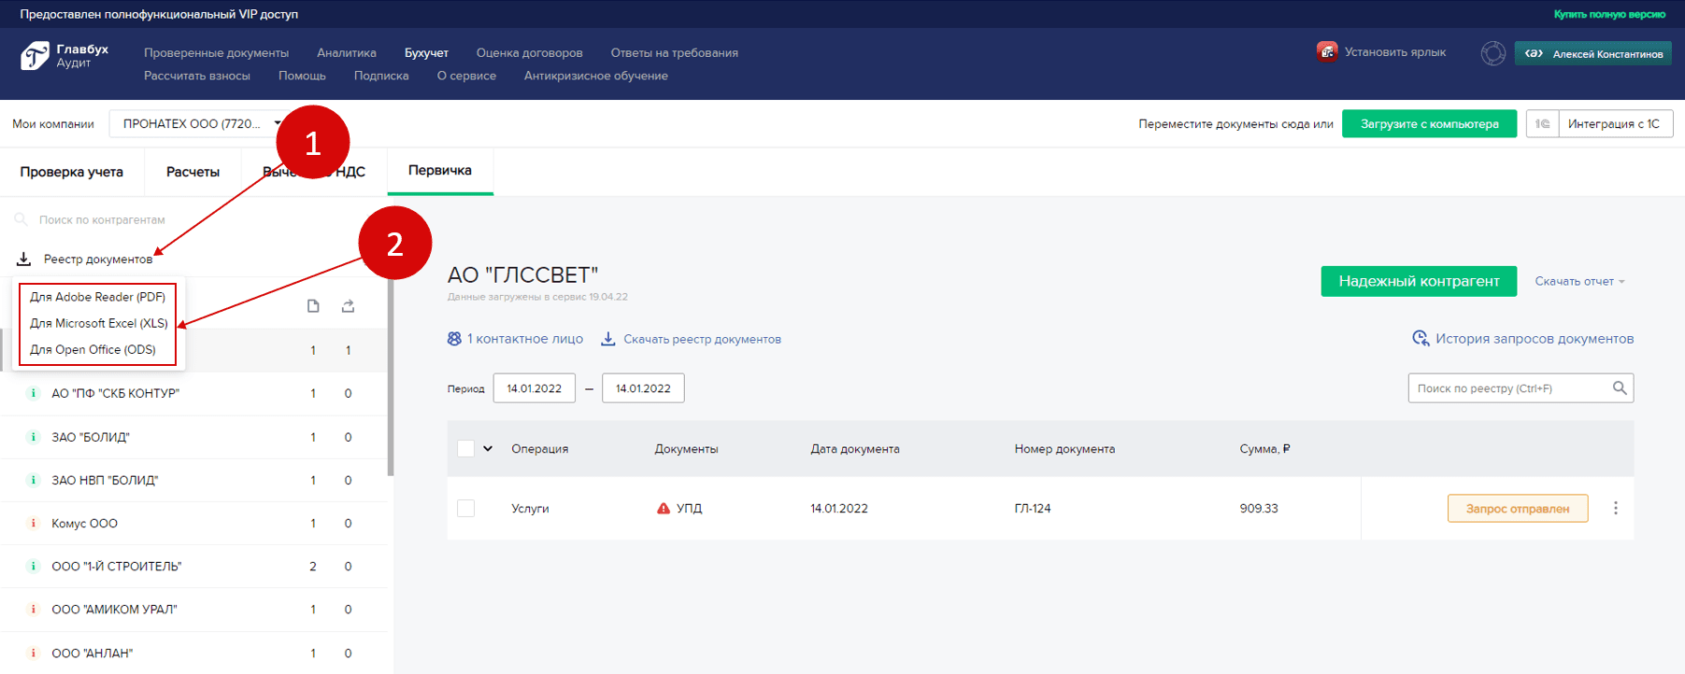Screen dimensions: 1685x674
Task: Click the Надежный контрагент button
Action: (x=1419, y=281)
